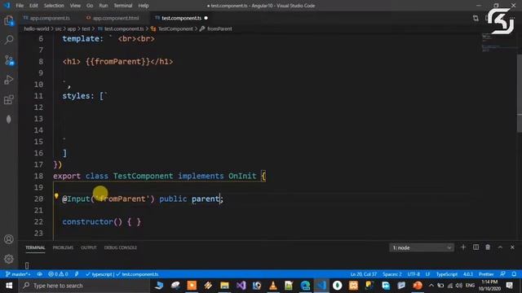The height and width of the screenshot is (293, 522).
Task: Click Prettier in the status bar
Action: pyautogui.click(x=486, y=274)
